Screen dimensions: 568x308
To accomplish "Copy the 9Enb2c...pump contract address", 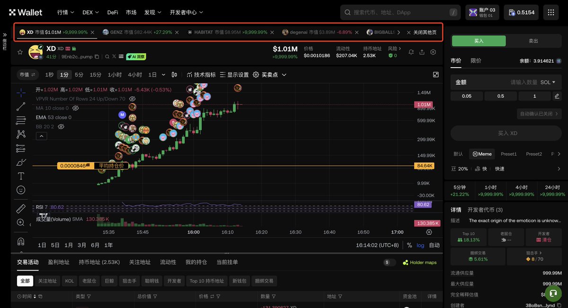I will (97, 57).
